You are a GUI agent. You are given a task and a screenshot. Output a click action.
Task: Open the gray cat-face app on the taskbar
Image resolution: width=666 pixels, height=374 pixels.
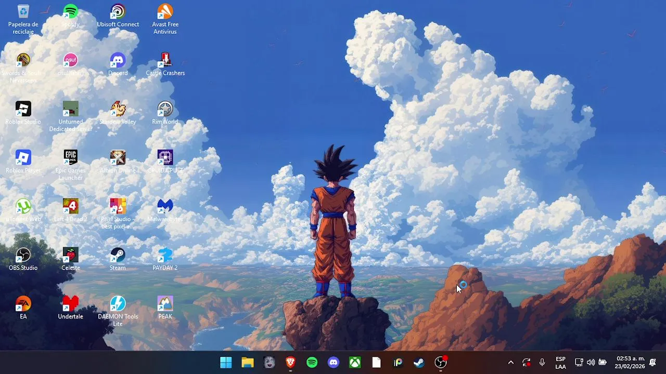269,363
